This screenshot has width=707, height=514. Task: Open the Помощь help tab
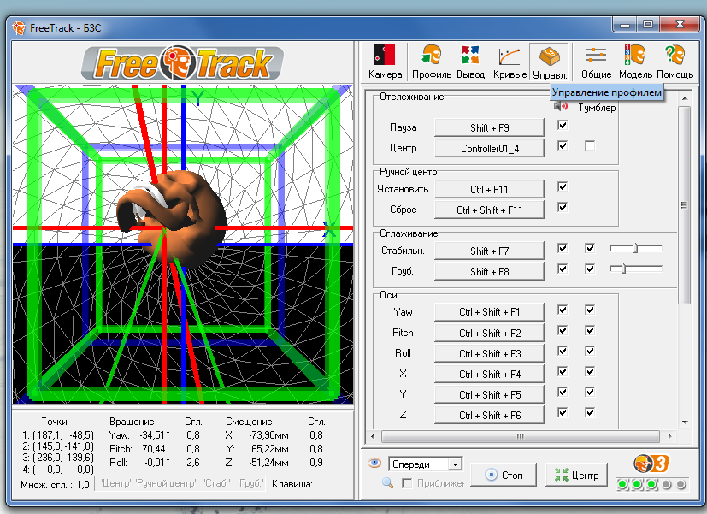[x=675, y=62]
